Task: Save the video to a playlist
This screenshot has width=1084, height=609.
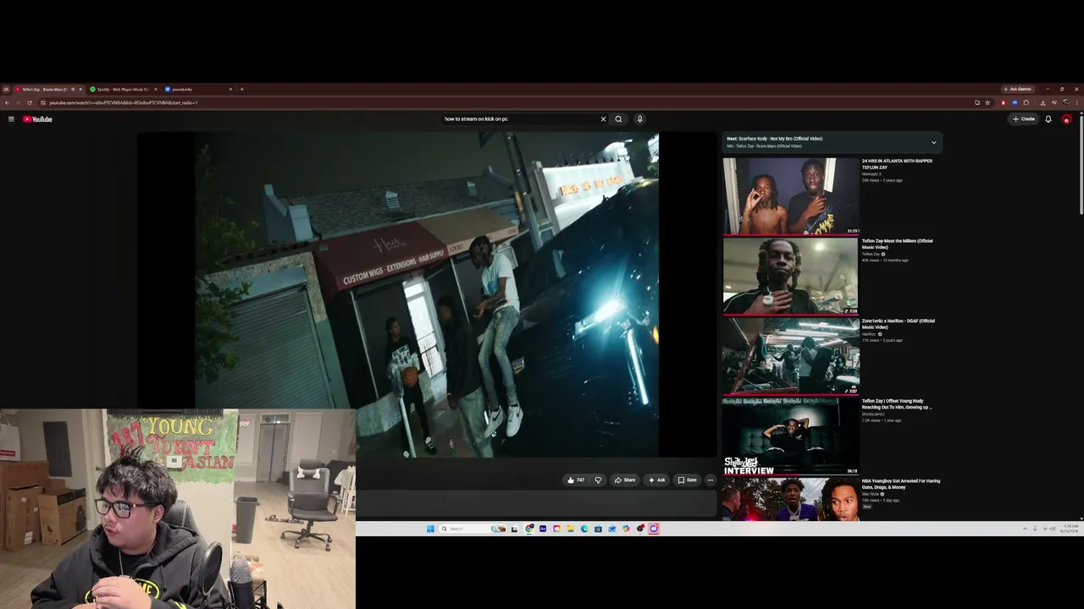Action: tap(687, 480)
